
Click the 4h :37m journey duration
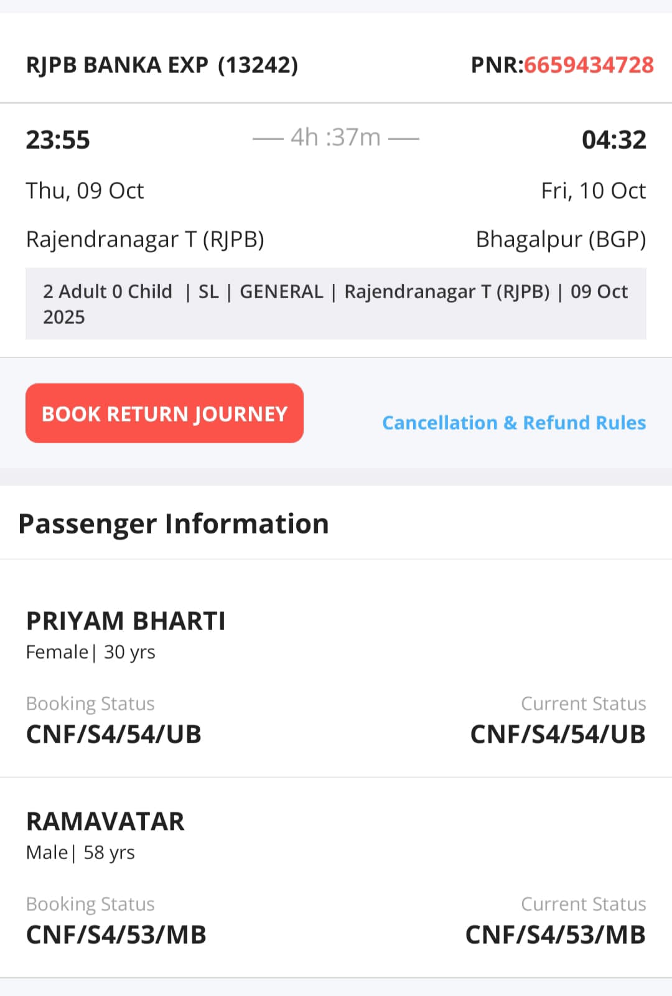(335, 138)
